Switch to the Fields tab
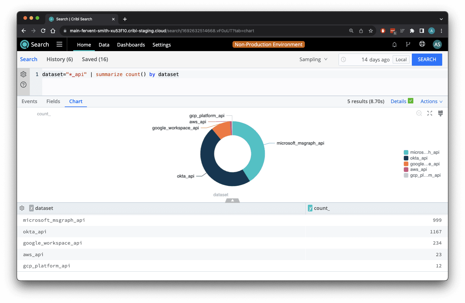The image size is (465, 303). (53, 101)
